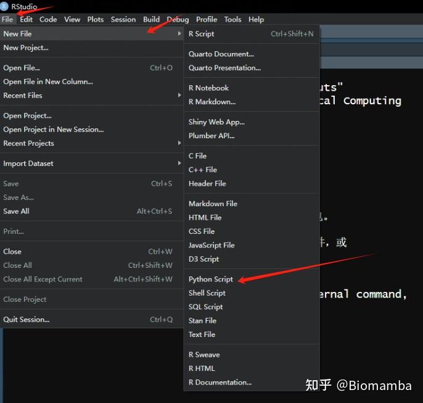This screenshot has height=403, width=423.
Task: Select Open Project in New Session...
Action: [92, 130]
